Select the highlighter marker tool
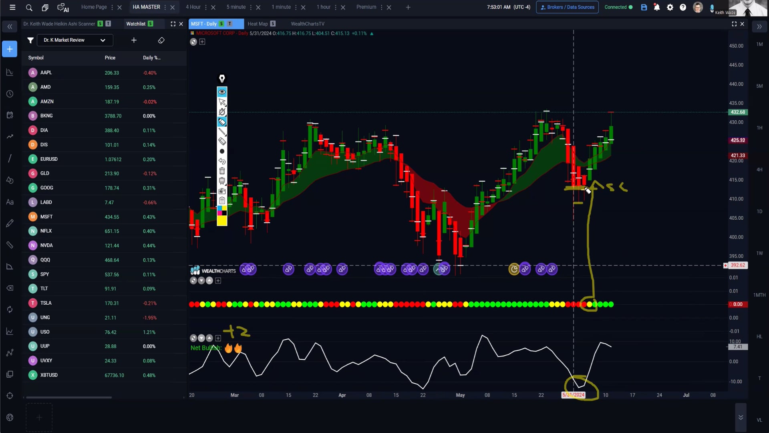Viewport: 769px width, 433px height. [222, 121]
